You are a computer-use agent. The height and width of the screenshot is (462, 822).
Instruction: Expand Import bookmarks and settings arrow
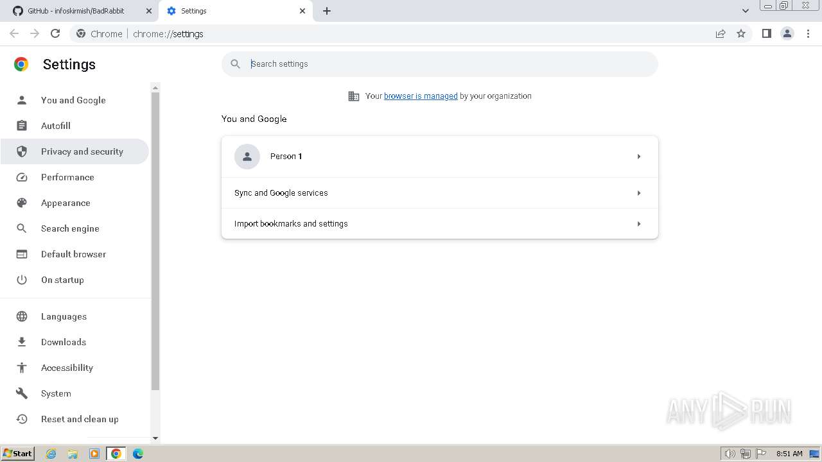coord(639,224)
